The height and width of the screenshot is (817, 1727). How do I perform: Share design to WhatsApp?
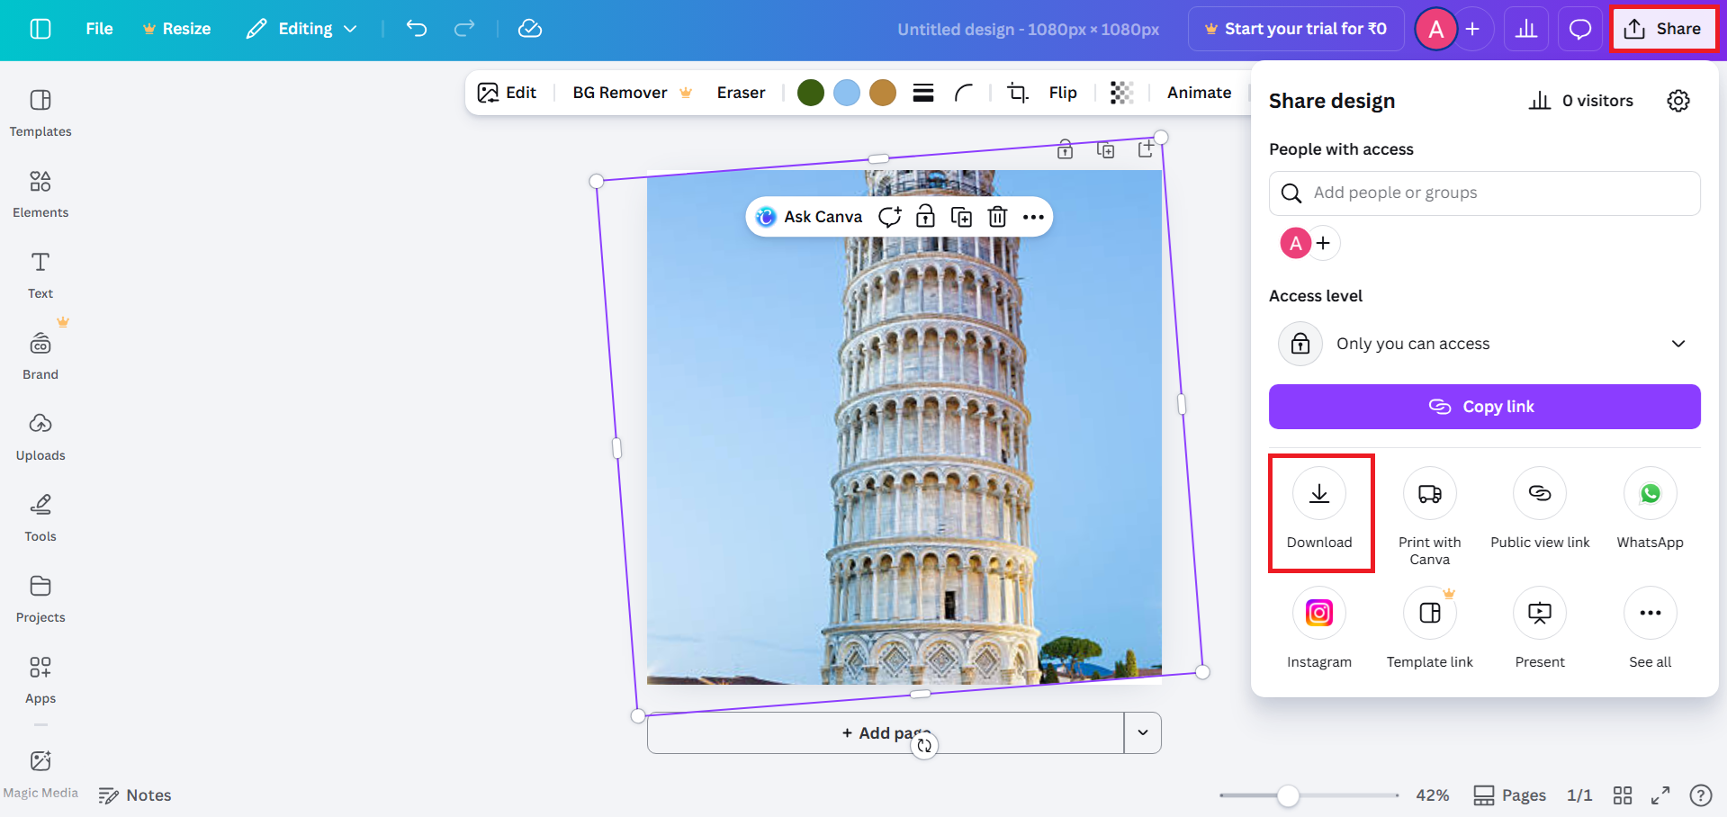coord(1650,493)
